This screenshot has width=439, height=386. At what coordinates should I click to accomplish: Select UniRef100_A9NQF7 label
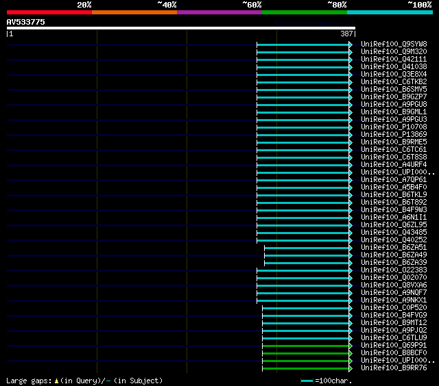point(394,293)
